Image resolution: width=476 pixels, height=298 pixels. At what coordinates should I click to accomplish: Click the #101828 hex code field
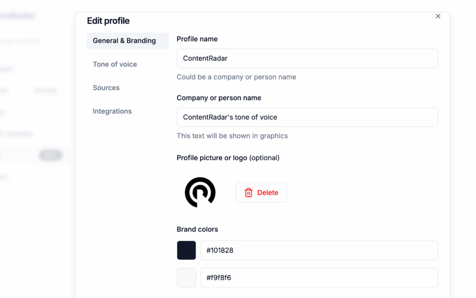[318, 250]
